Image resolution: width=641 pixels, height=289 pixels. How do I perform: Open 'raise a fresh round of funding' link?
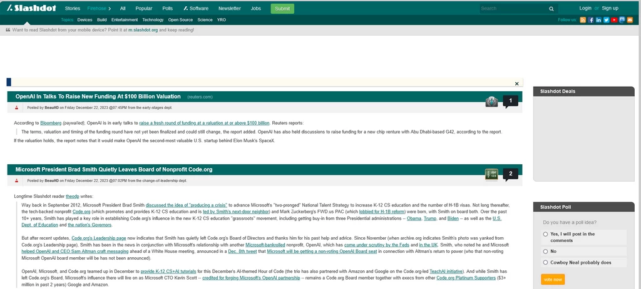[x=205, y=123]
